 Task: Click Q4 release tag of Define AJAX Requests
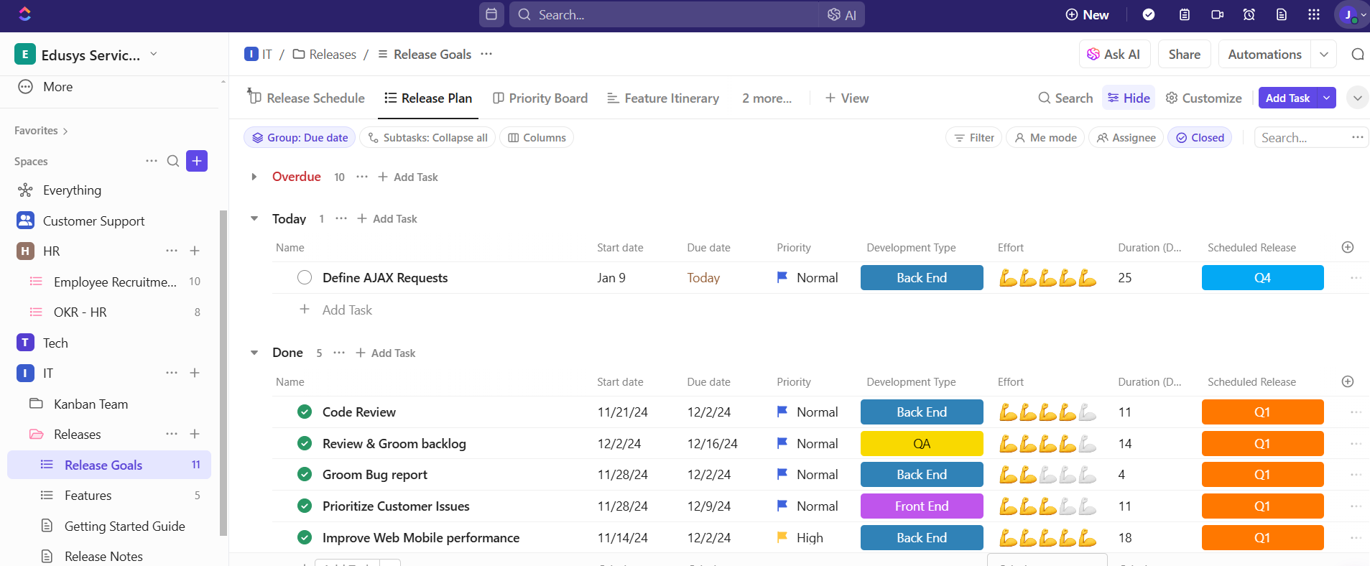point(1262,277)
